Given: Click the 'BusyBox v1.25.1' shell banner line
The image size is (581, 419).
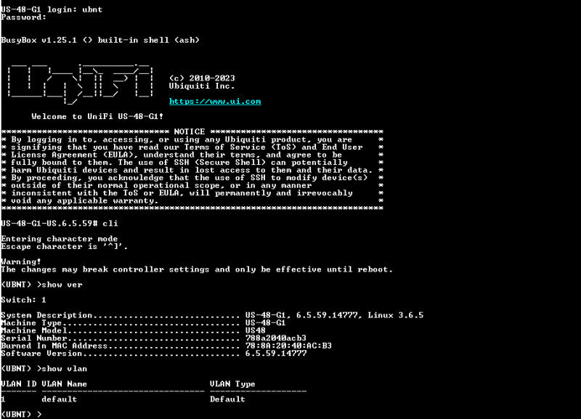Looking at the screenshot, I should click(x=100, y=40).
